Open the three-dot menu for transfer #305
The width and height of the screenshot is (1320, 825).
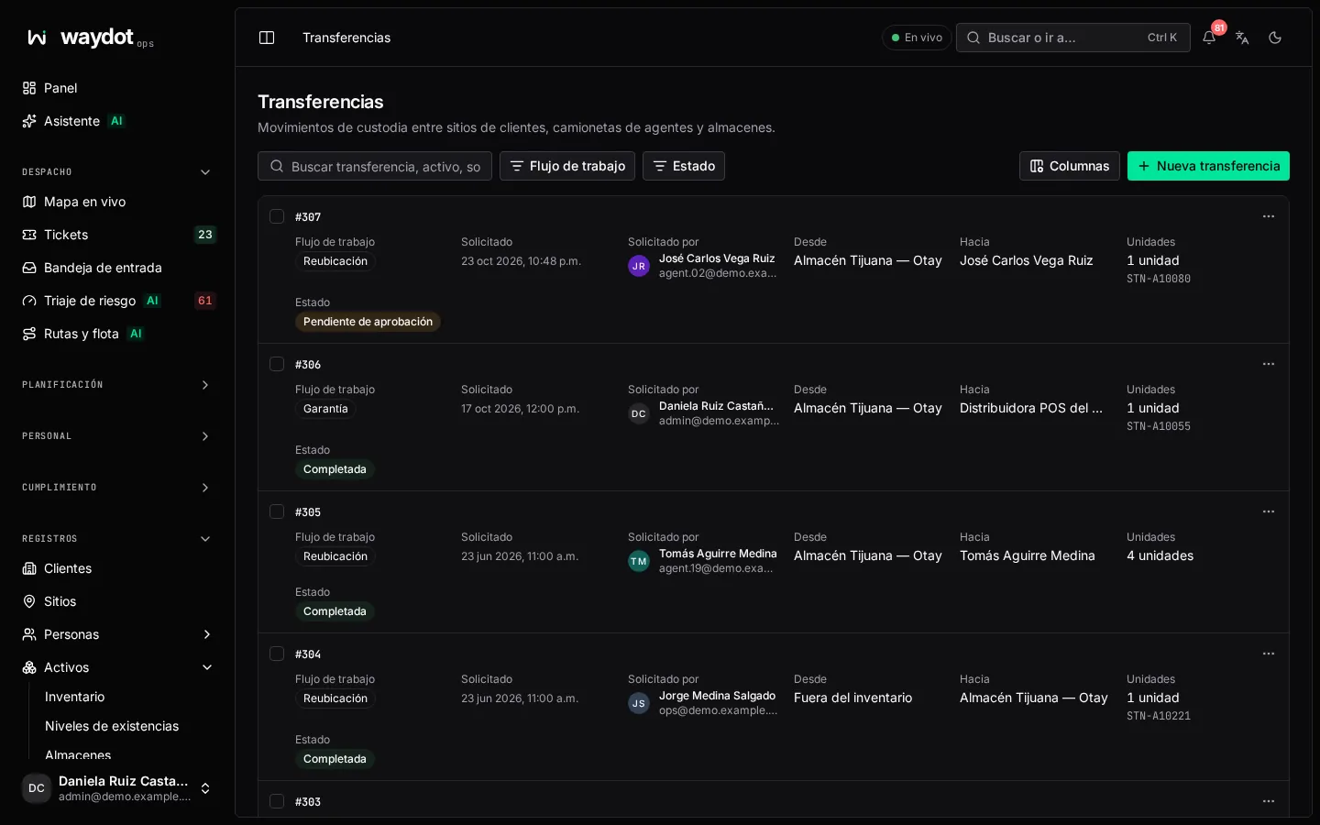[x=1269, y=511]
